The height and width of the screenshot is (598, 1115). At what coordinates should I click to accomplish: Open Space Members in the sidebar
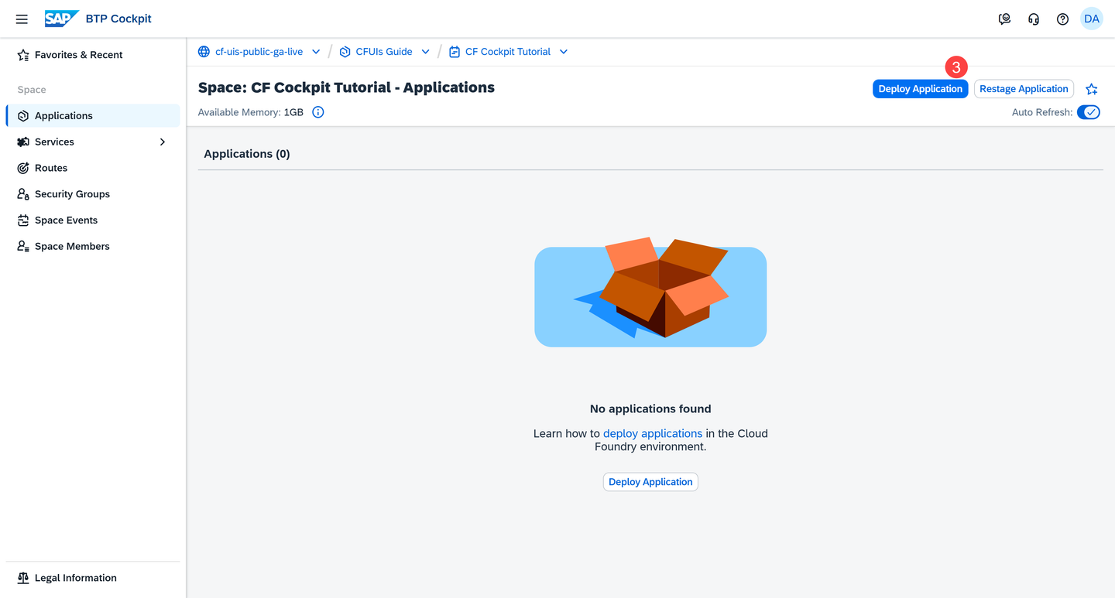point(93,246)
